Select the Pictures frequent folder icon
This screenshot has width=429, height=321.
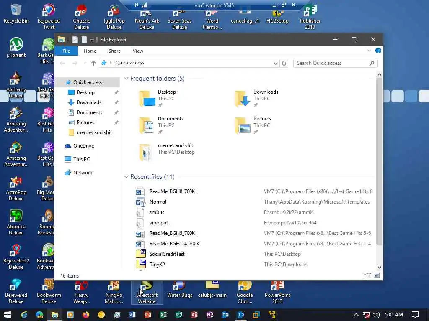(243, 125)
